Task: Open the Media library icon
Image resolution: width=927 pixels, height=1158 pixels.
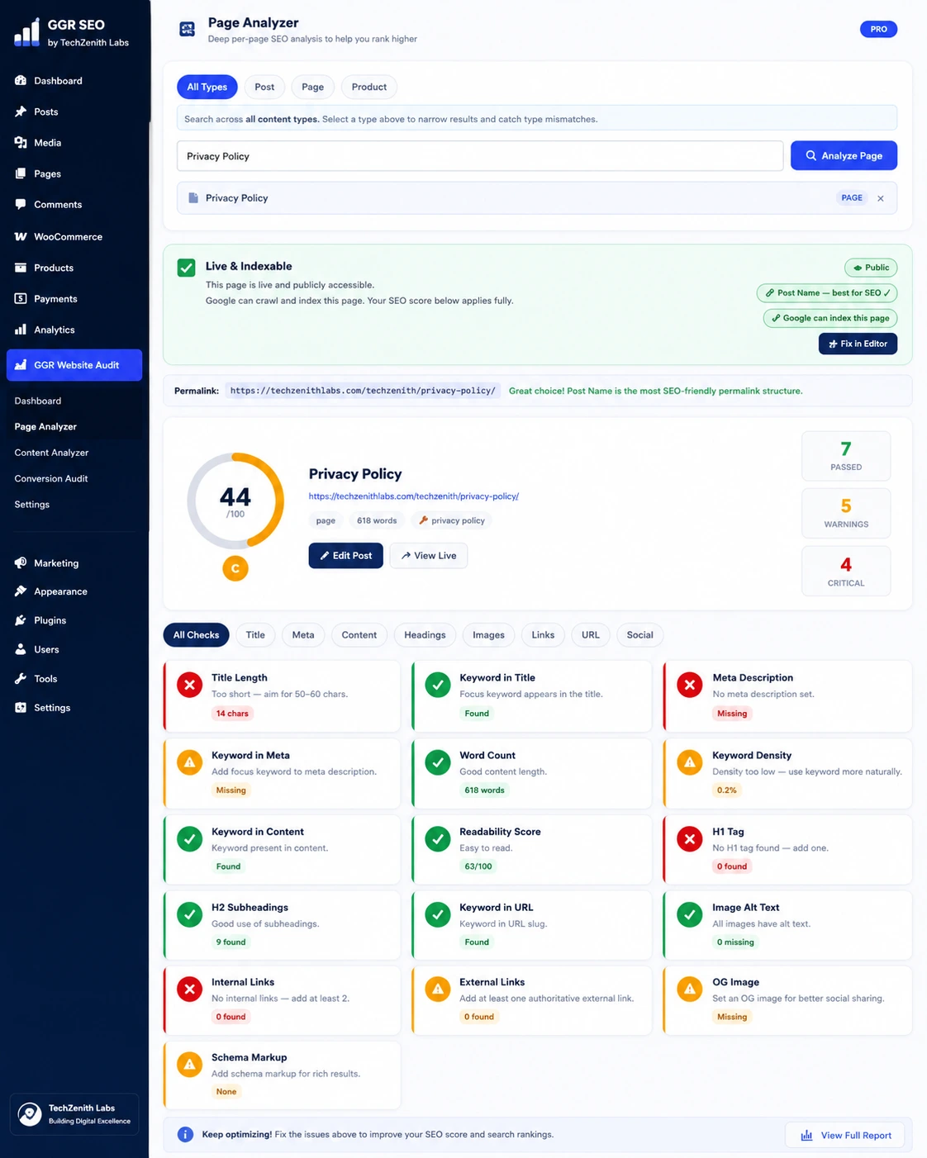Action: coord(21,143)
